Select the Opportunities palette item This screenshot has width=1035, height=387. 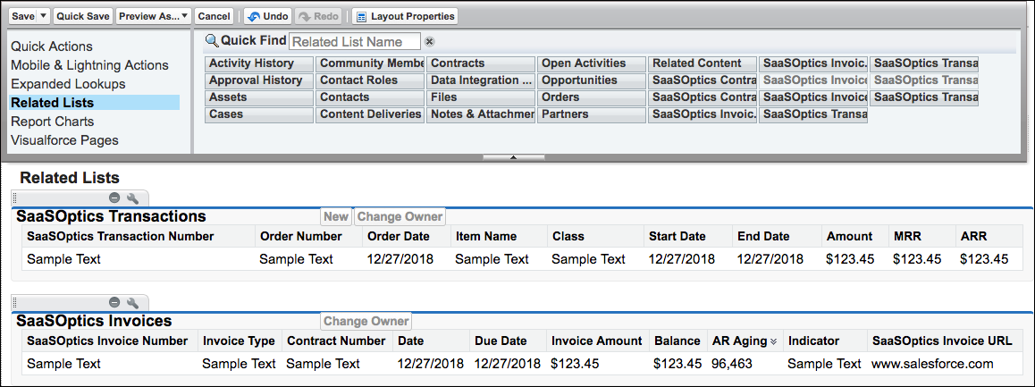592,80
